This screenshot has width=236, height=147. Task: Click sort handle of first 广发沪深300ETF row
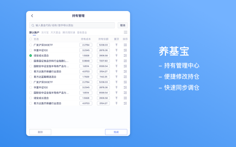125,45
